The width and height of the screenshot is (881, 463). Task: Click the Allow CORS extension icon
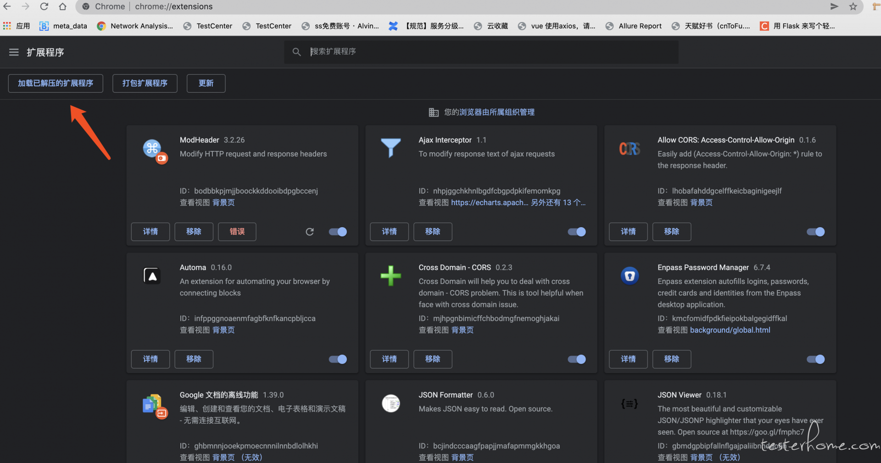click(x=630, y=149)
